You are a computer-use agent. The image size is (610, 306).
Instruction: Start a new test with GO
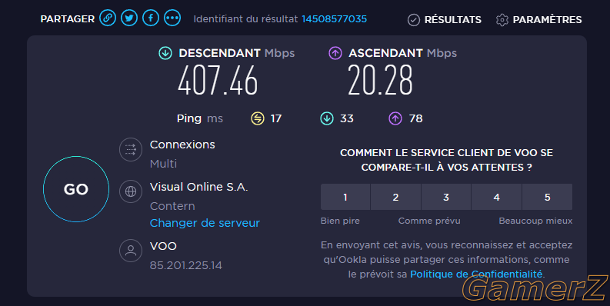(x=76, y=189)
